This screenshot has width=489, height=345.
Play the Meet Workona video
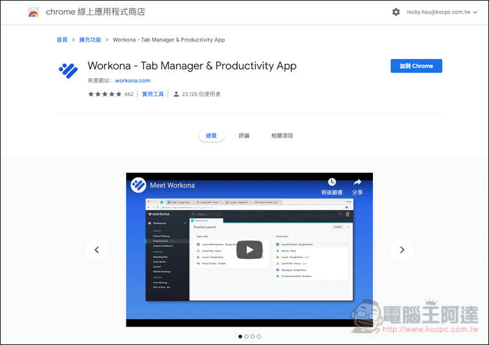point(249,250)
